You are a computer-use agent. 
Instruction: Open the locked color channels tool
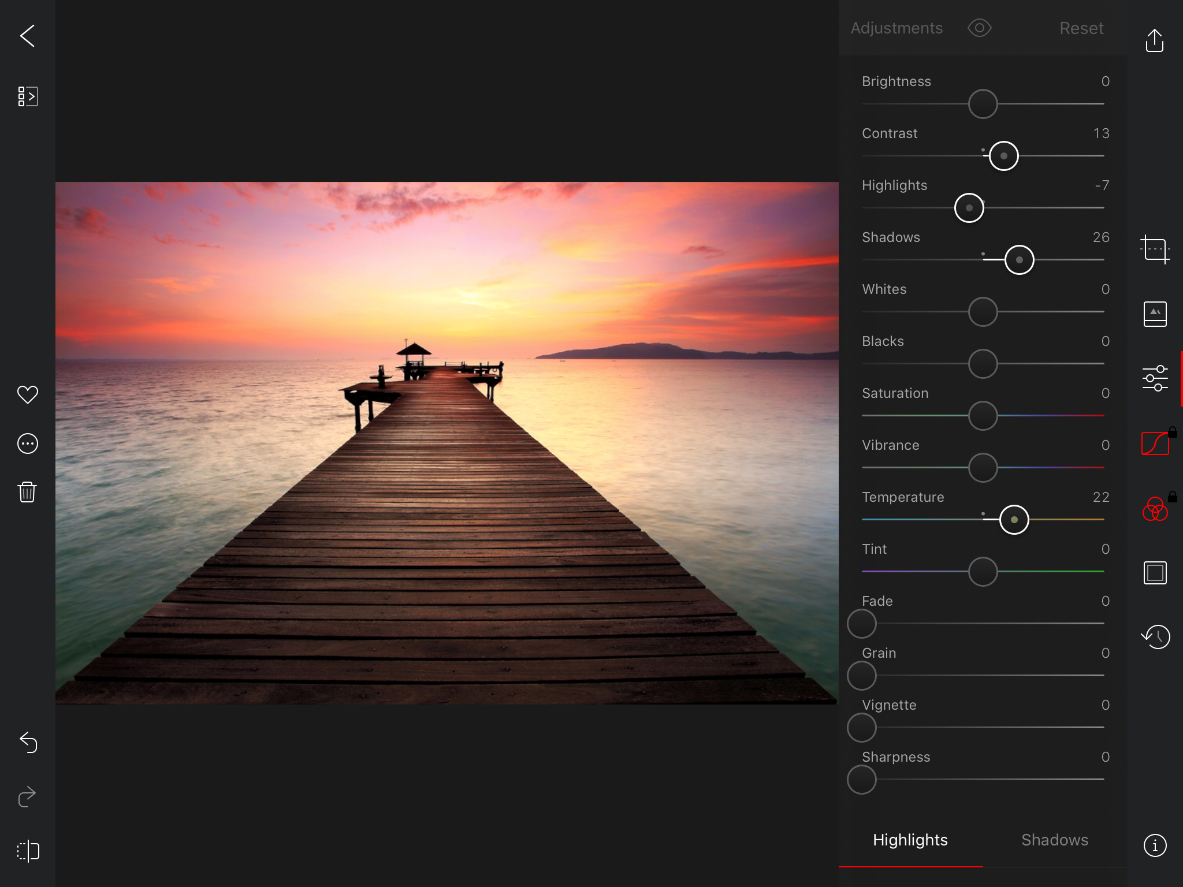1155,509
